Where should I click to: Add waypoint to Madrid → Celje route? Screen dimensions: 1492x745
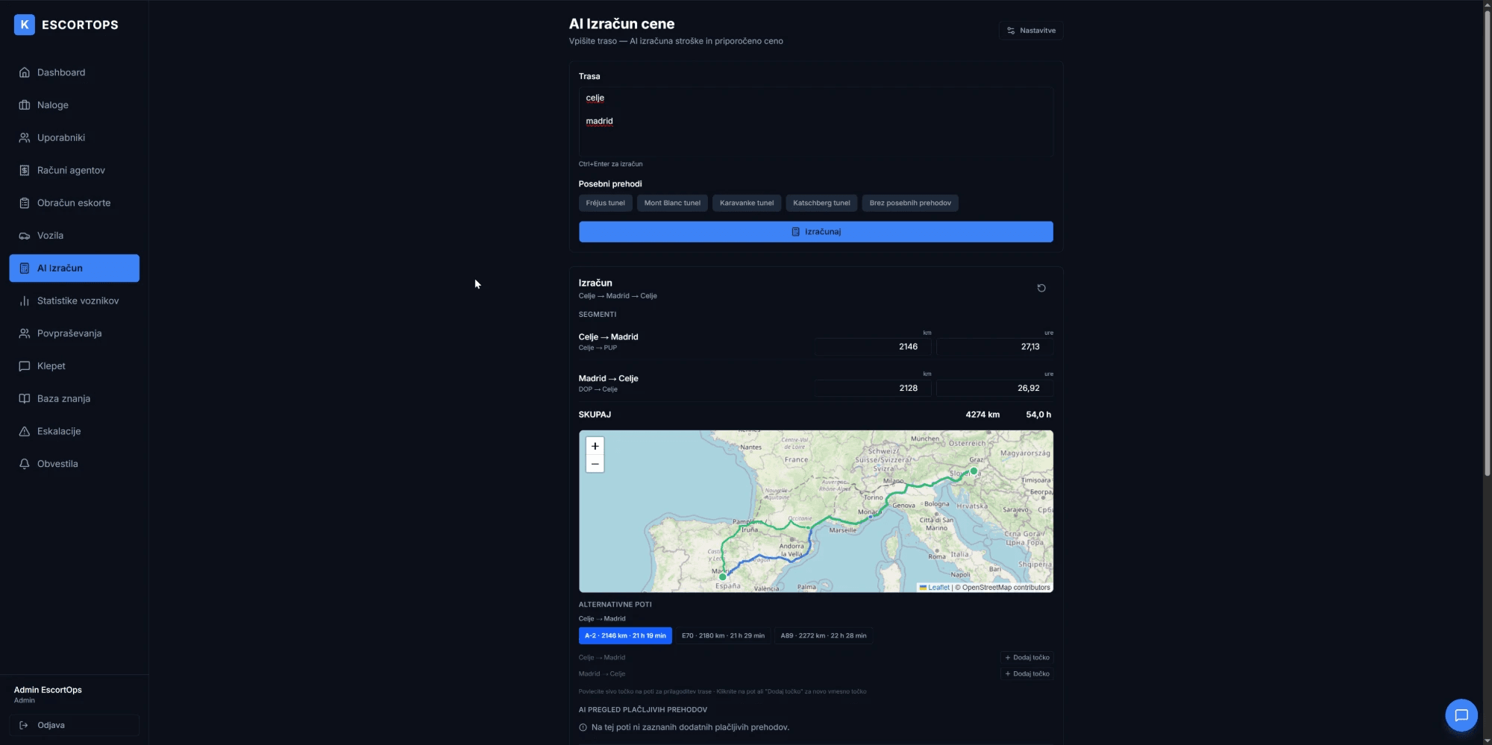[1027, 674]
